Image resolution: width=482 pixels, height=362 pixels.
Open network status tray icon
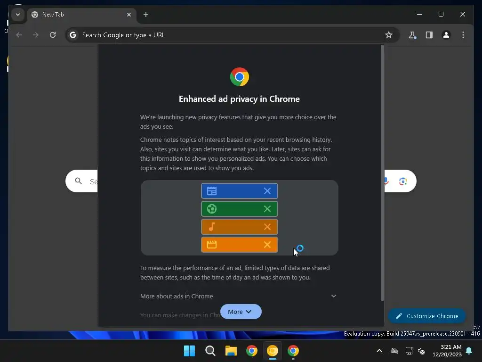409,351
